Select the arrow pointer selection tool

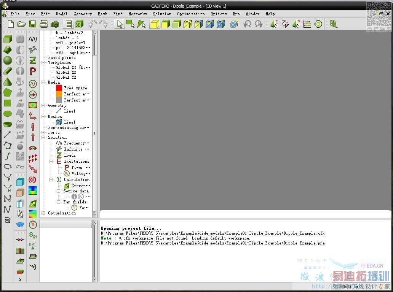(120, 24)
